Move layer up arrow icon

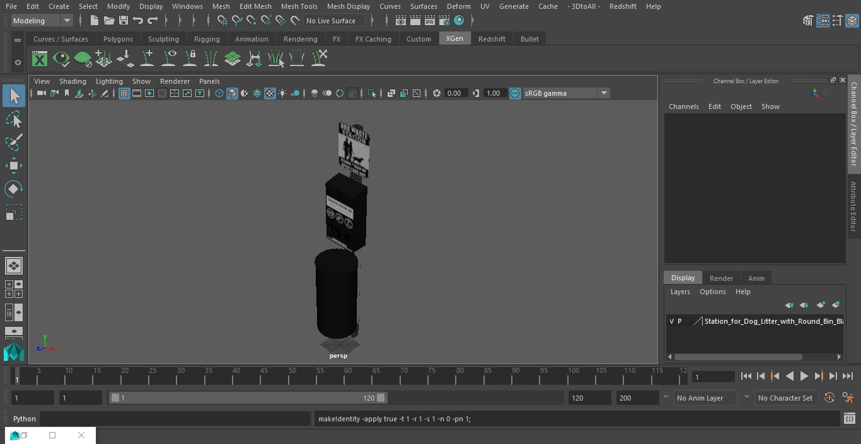pos(789,305)
